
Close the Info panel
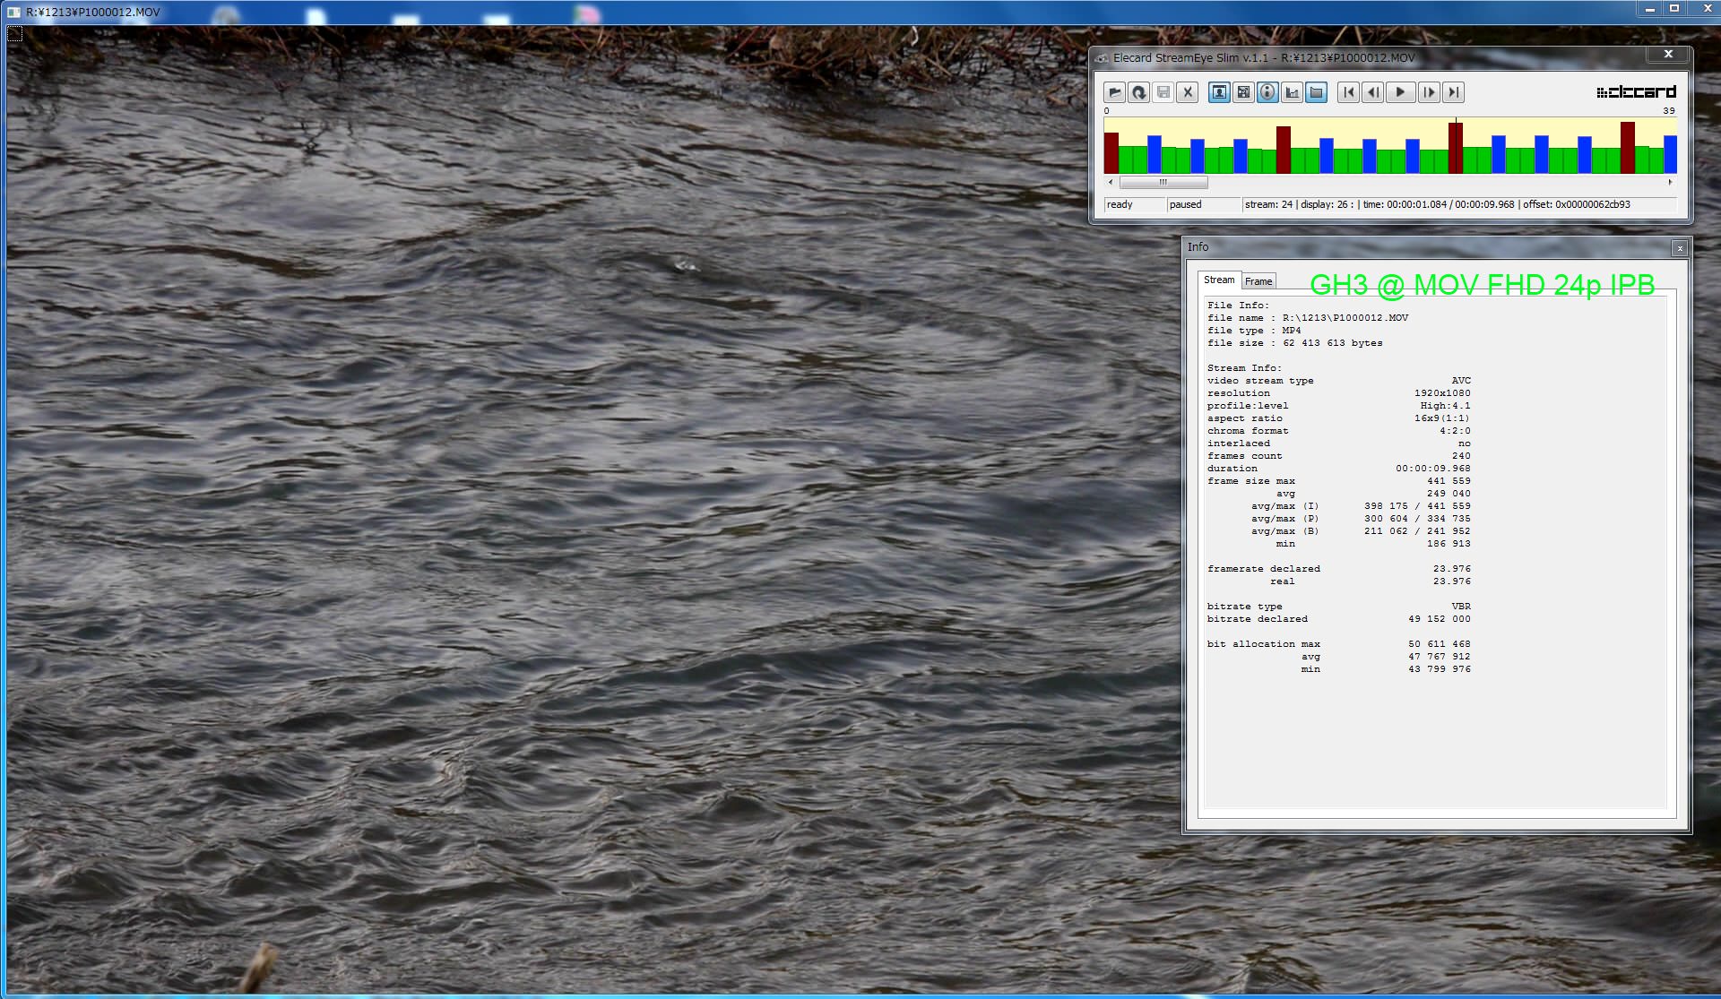click(1680, 248)
